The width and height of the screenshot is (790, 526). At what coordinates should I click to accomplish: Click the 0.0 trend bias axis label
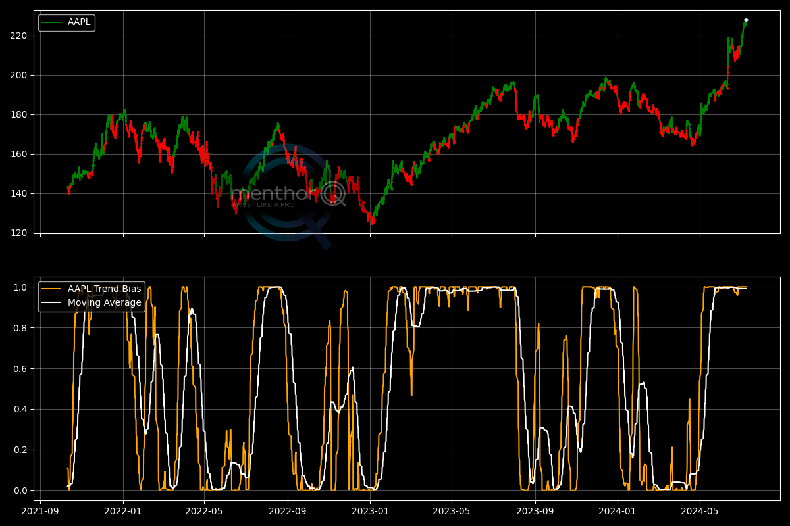[21, 490]
